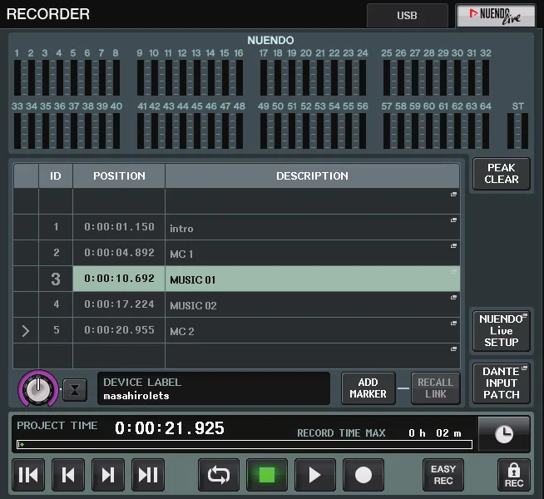This screenshot has width=544, height=499.
Task: Toggle the RECALL LINK button
Action: tap(436, 388)
